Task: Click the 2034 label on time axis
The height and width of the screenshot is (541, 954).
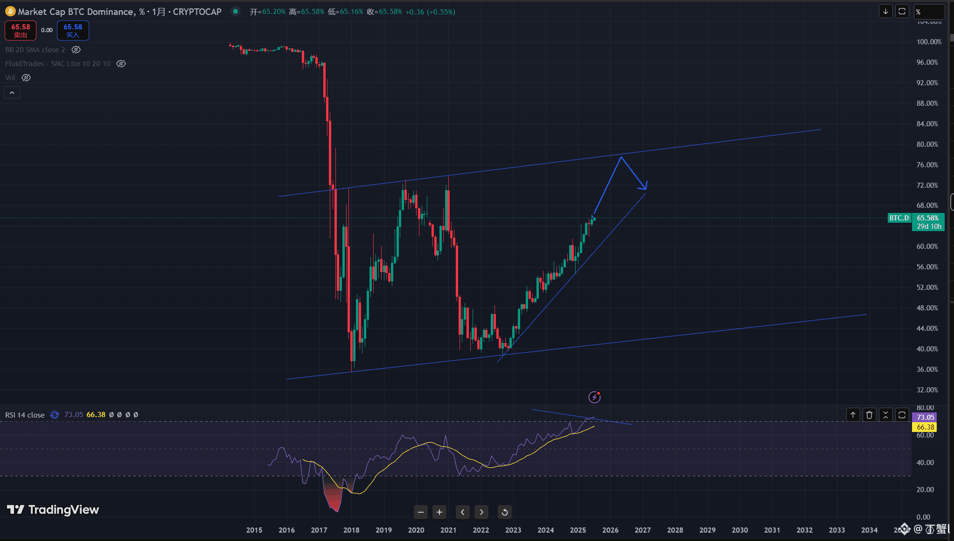Action: [x=870, y=530]
